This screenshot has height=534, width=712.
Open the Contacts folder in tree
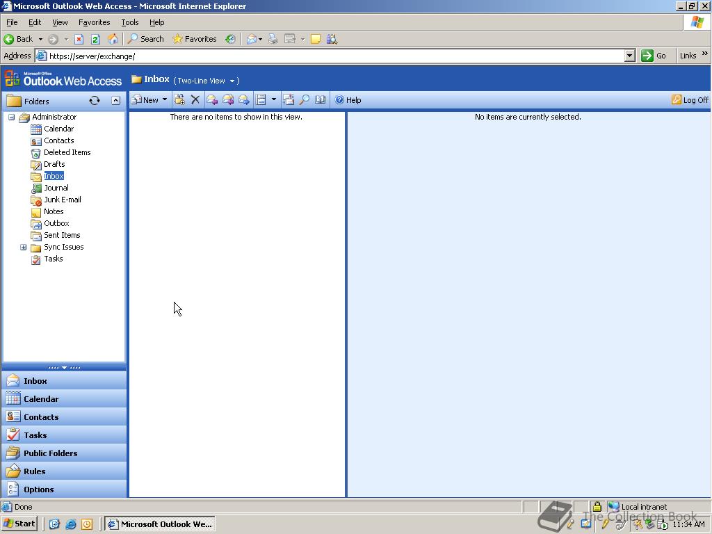click(58, 140)
